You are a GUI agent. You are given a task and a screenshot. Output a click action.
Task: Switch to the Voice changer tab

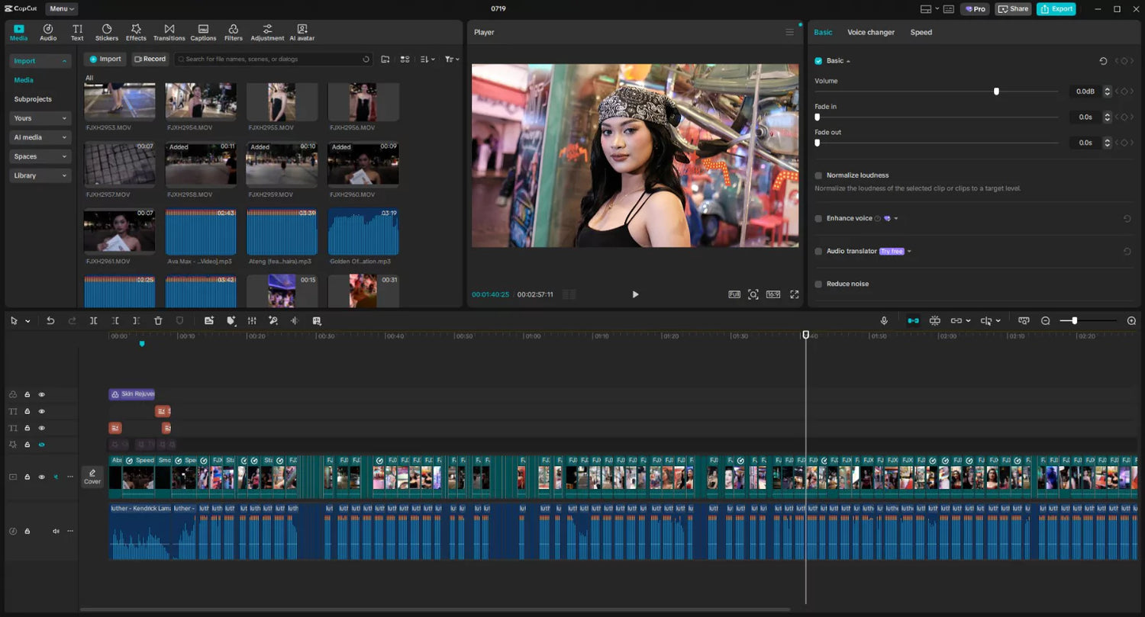870,32
